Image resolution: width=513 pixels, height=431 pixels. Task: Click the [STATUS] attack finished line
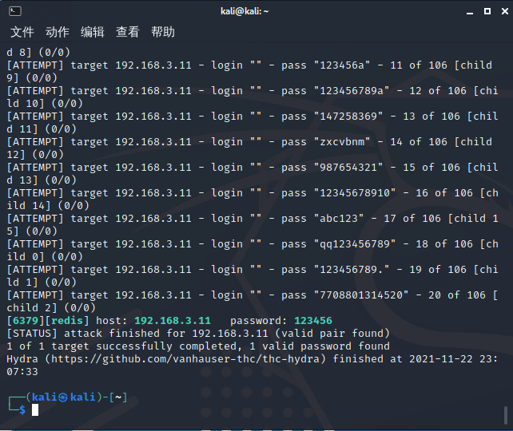(198, 334)
